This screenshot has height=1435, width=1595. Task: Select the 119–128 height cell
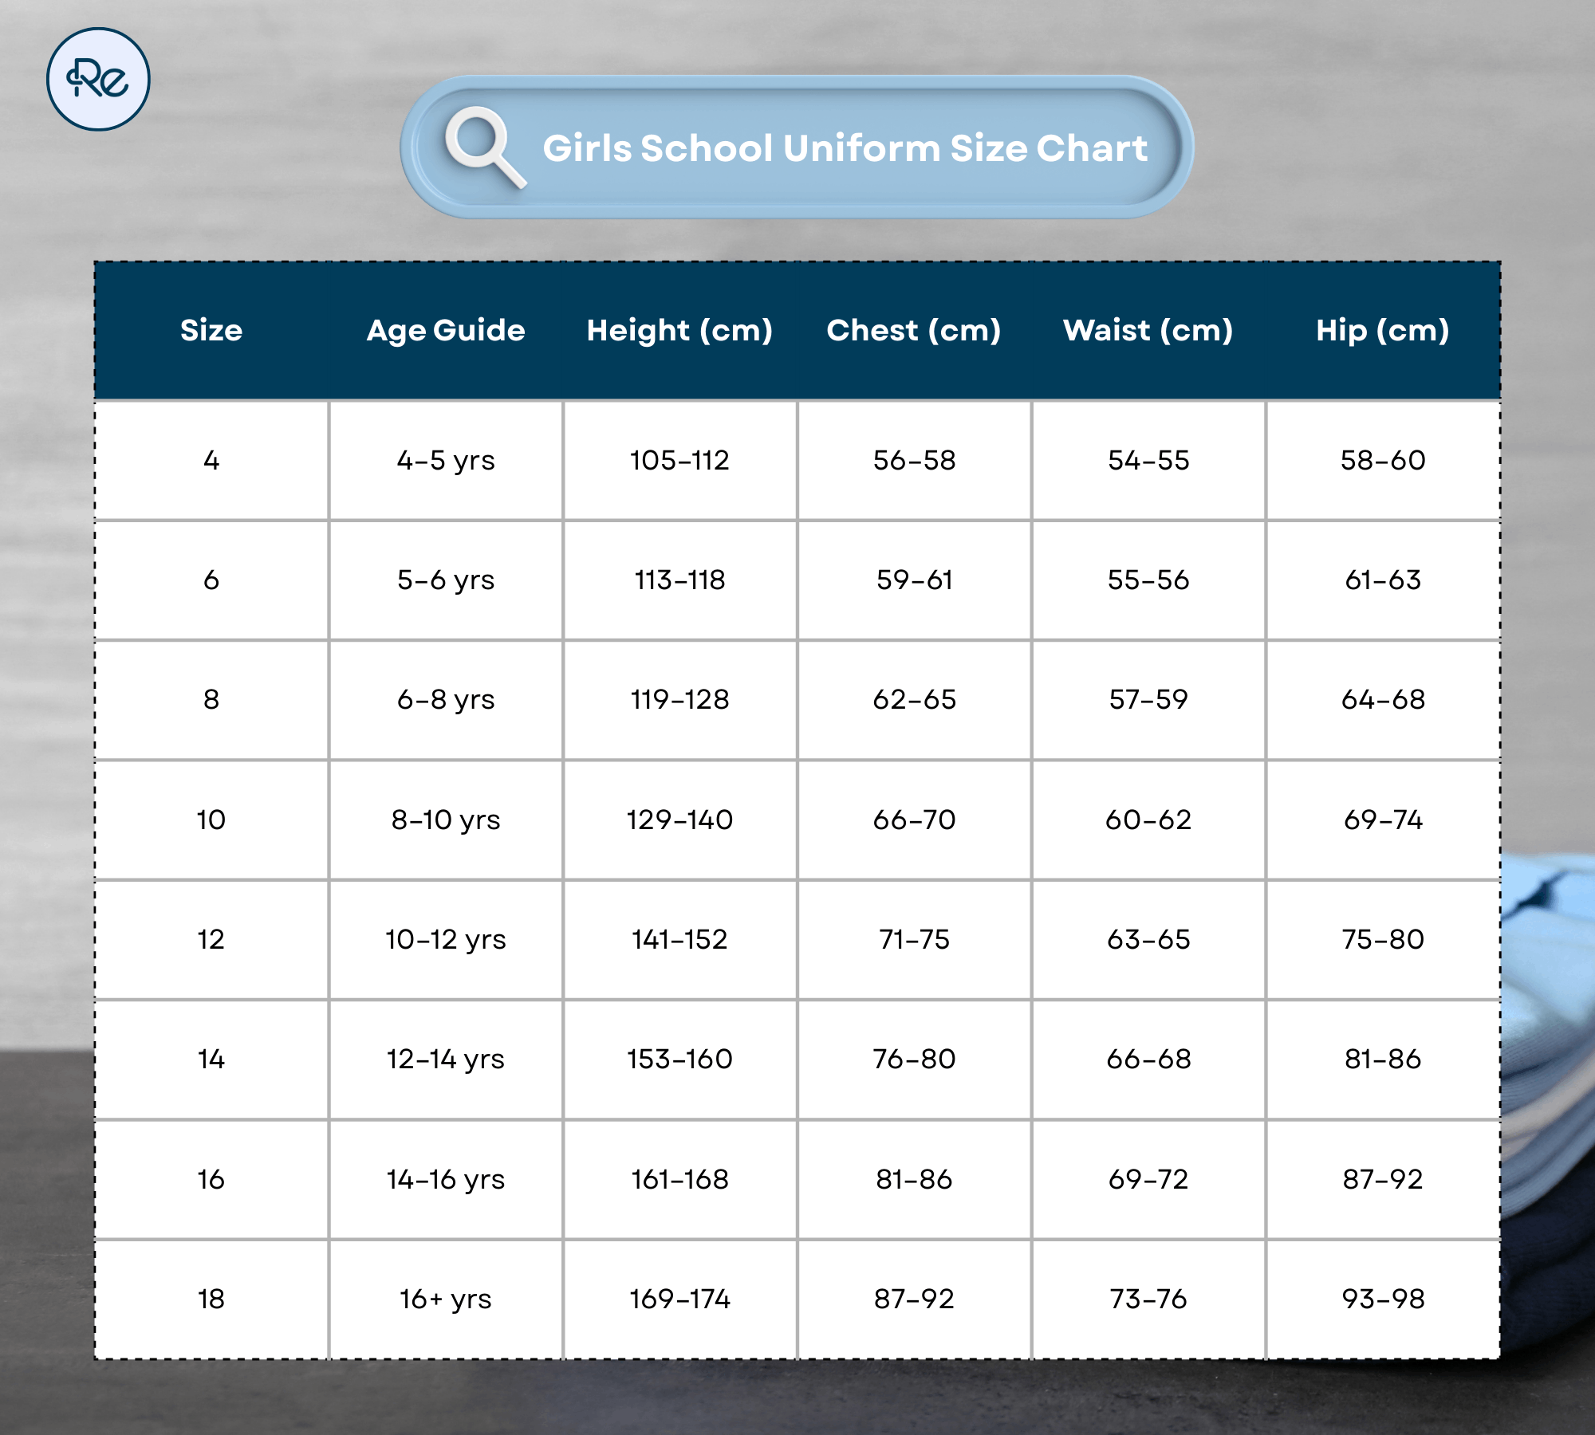coord(679,699)
